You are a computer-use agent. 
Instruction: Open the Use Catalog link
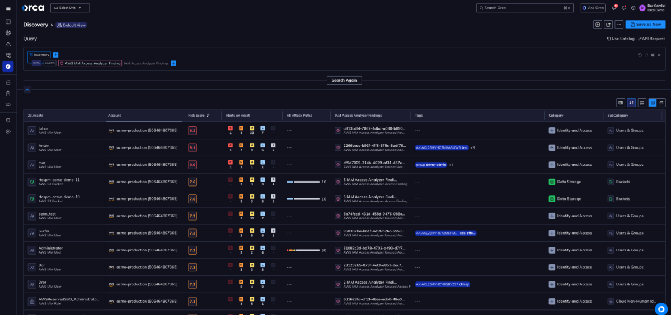point(621,39)
